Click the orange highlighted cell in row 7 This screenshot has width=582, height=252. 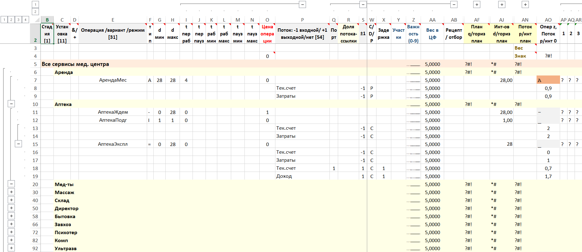548,80
